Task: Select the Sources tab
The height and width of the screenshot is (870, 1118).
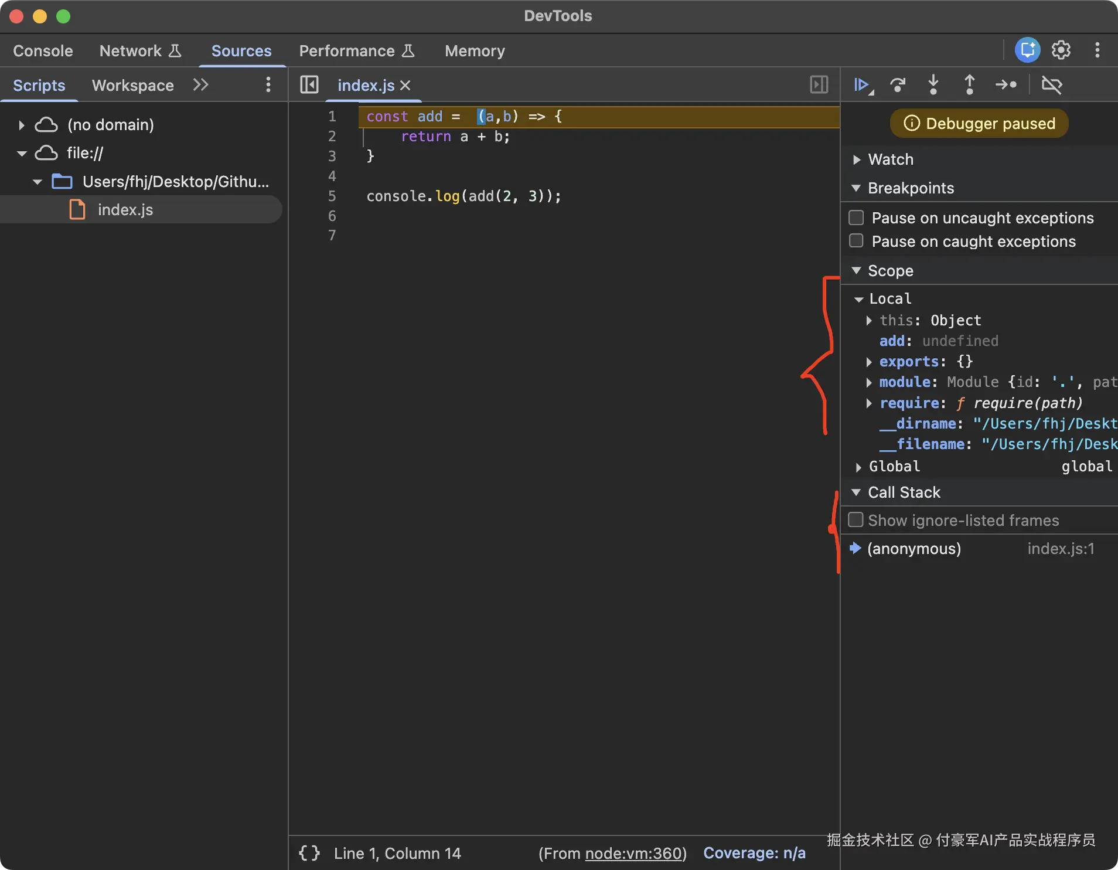Action: [241, 51]
